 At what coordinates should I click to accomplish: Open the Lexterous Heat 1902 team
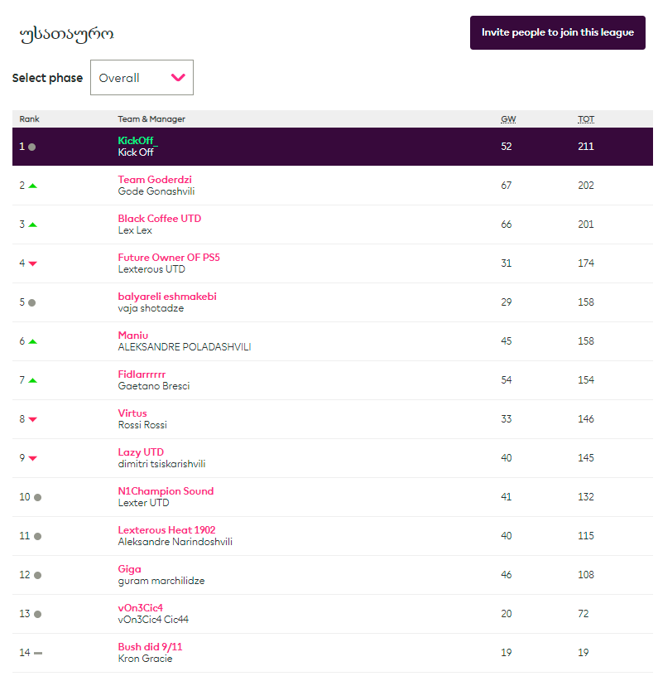coord(166,530)
